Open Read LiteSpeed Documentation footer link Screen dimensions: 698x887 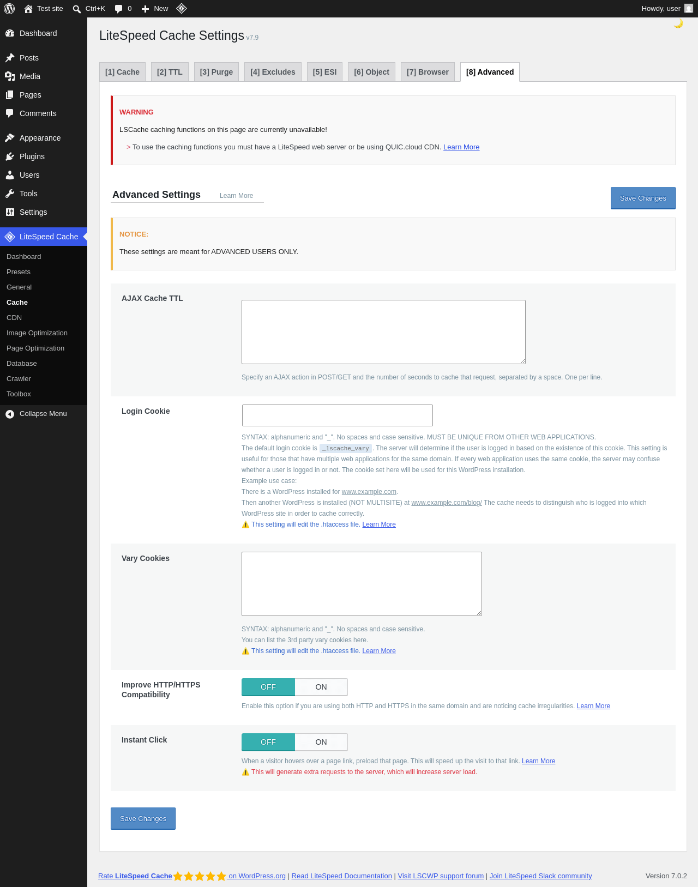[x=342, y=876]
